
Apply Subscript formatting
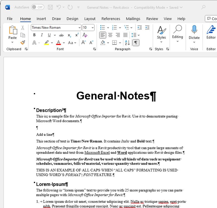[x=69, y=35]
